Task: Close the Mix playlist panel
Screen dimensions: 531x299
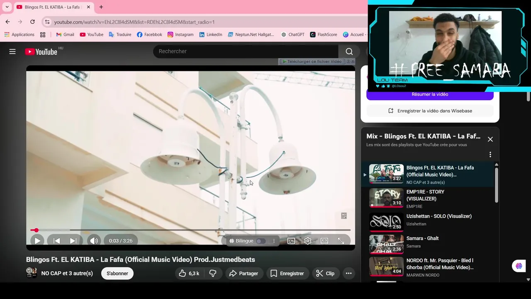Action: (490, 139)
